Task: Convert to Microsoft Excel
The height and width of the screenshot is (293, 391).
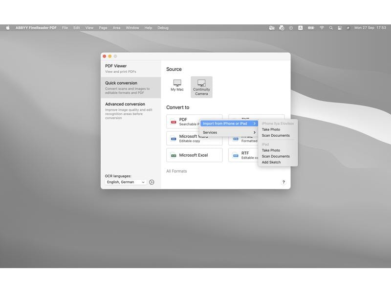Action: pos(194,155)
